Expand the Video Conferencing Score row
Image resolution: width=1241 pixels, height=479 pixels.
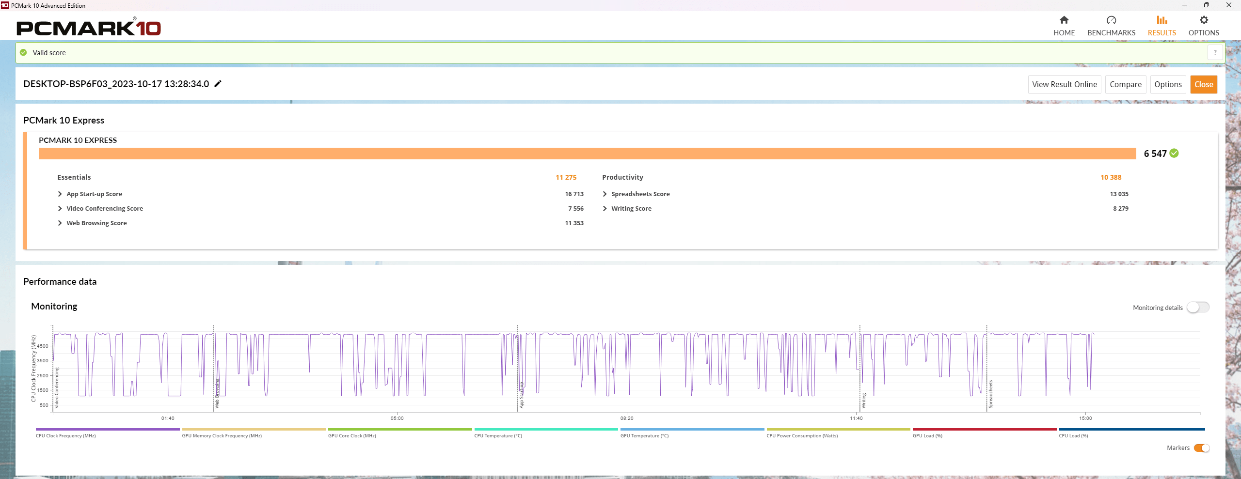[60, 209]
